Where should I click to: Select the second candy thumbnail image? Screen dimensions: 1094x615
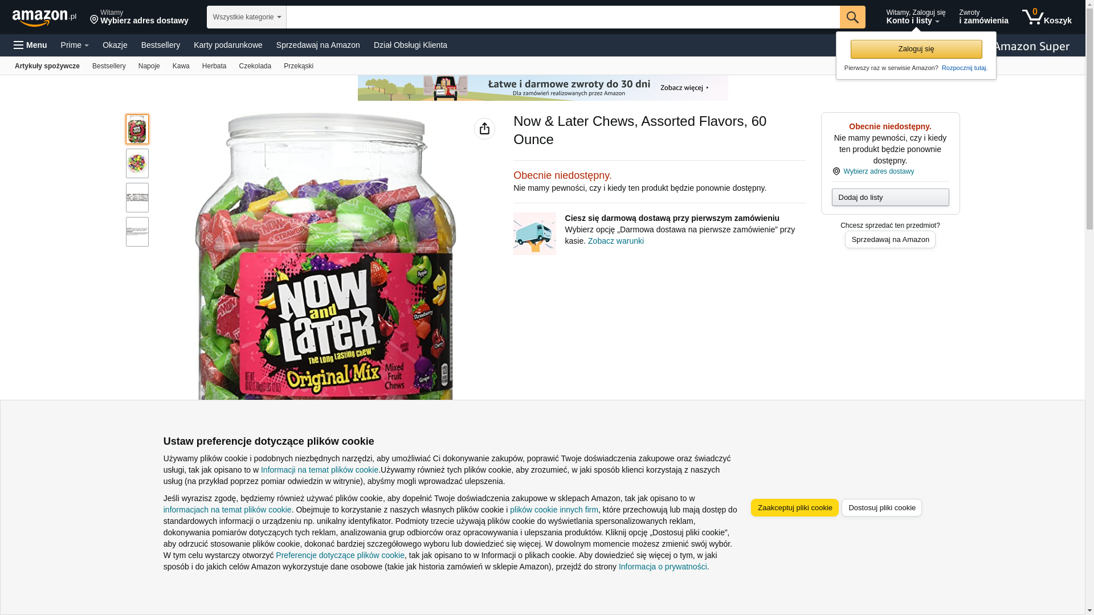(x=137, y=163)
